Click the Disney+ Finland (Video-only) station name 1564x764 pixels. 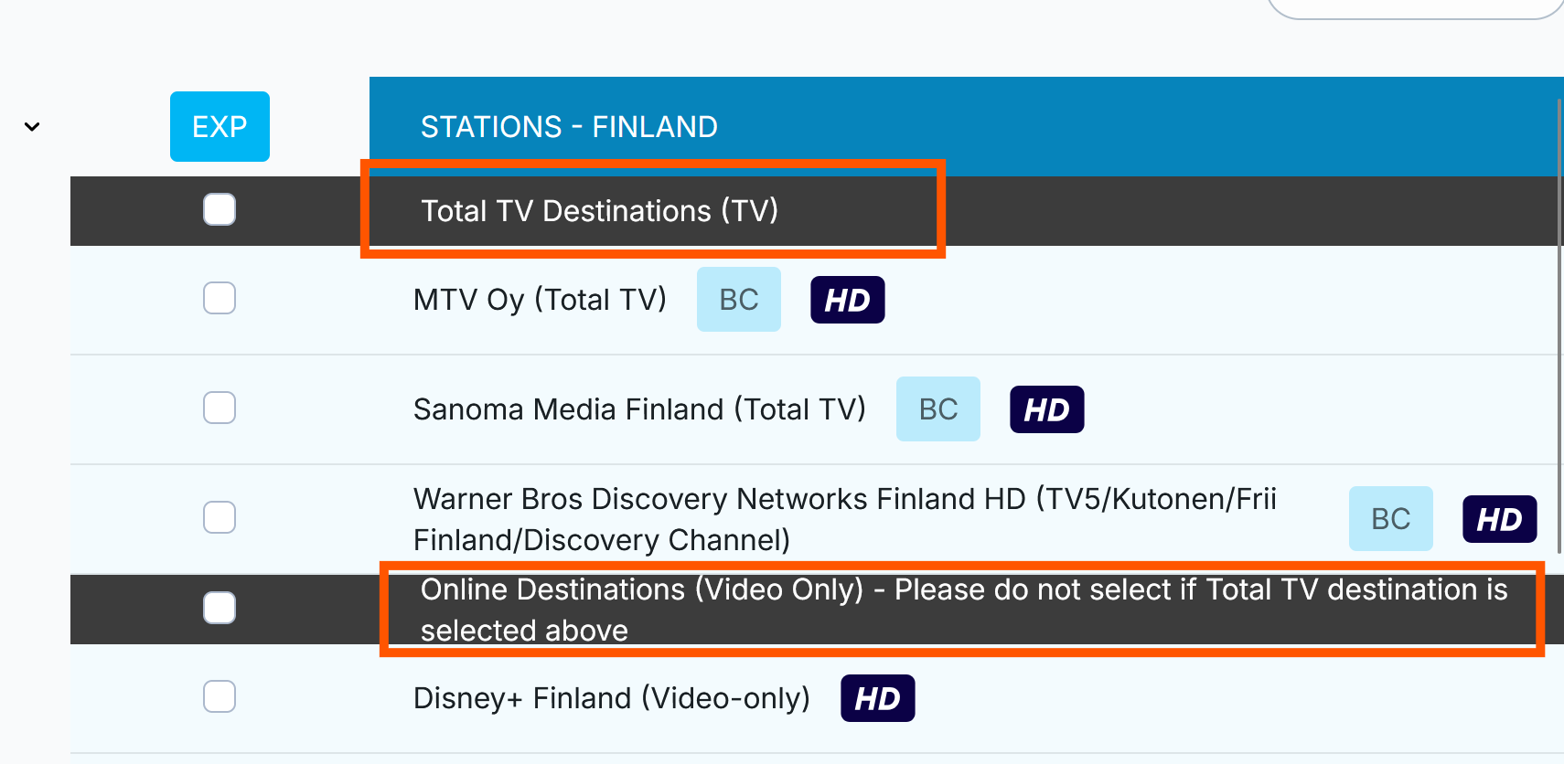(x=611, y=698)
